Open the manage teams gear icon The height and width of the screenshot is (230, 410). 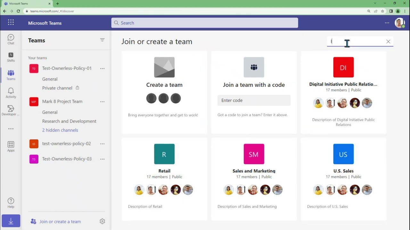tap(102, 221)
